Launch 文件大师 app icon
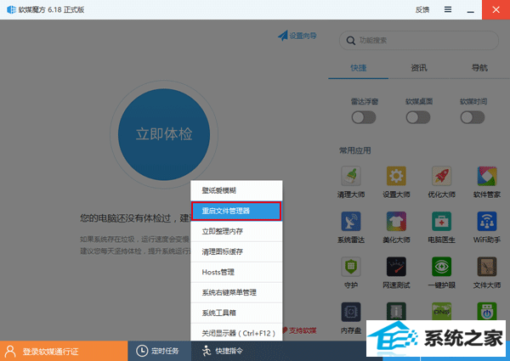The height and width of the screenshot is (361, 510). coord(487,267)
